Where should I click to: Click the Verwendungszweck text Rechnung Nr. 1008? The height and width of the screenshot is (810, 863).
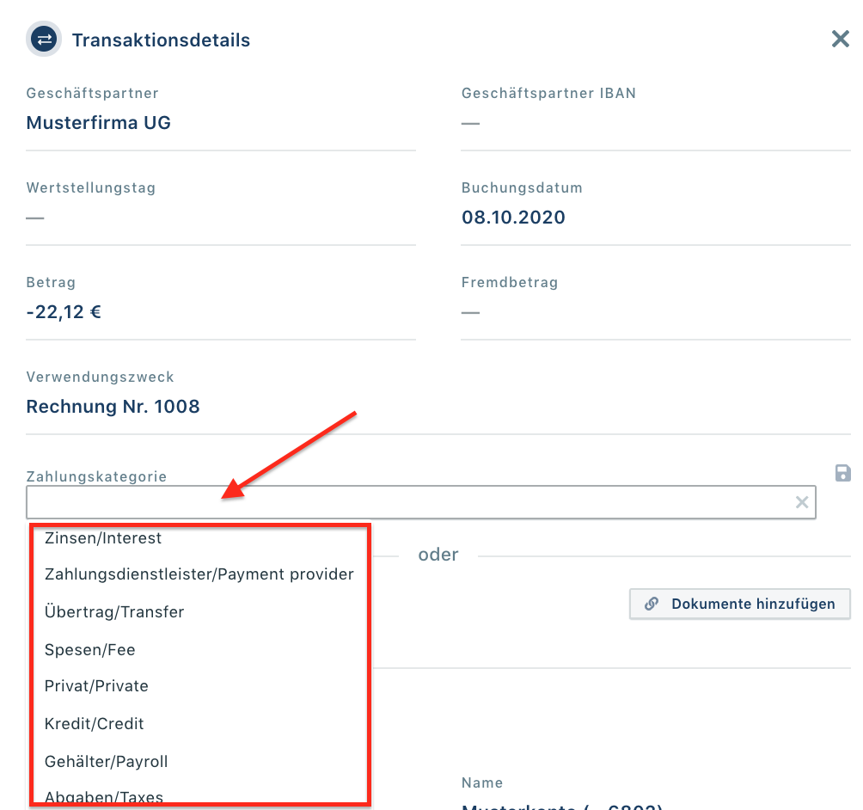click(x=113, y=406)
